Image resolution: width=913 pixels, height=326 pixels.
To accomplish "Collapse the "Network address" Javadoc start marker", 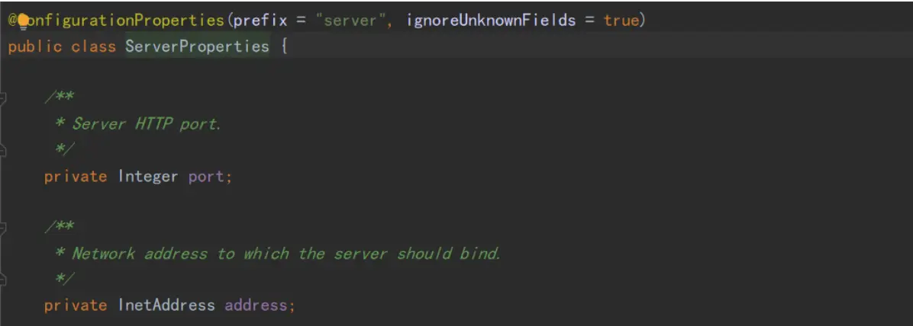I will (x=2, y=229).
